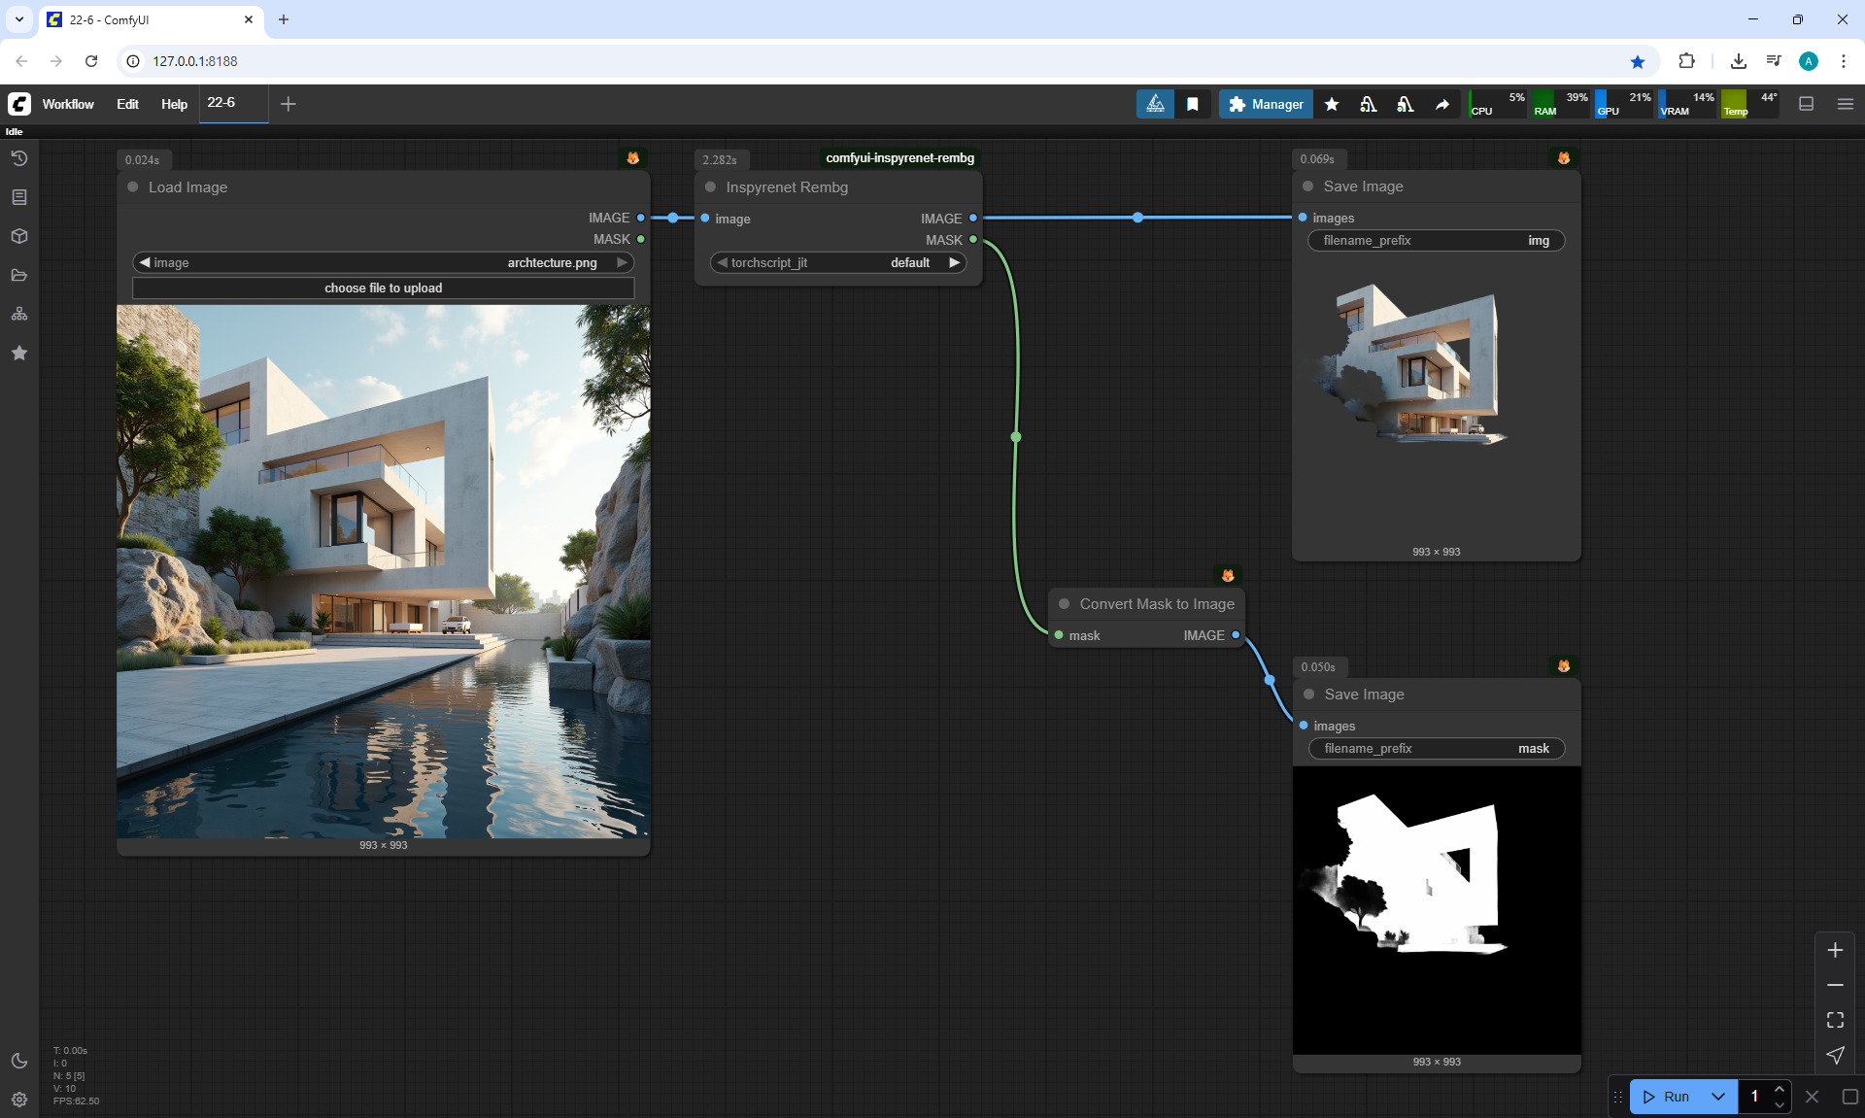
Task: Open the model library tree icon
Action: coord(19,314)
